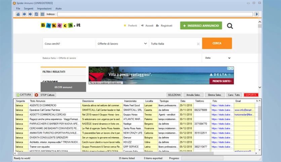The width and height of the screenshot is (281, 162).
Task: Click the go arrow next to address bar
Action: 256,14
